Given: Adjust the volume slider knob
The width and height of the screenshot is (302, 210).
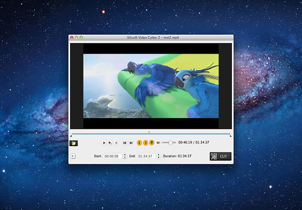Looking at the screenshot, I should pyautogui.click(x=170, y=143).
